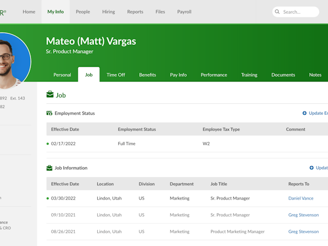Click Sr. Product Manager in 09/10/2021 row

[x=230, y=215]
